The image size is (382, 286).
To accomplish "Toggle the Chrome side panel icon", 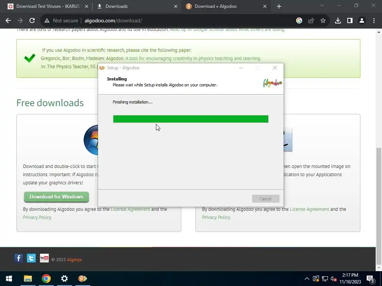I will (350, 21).
